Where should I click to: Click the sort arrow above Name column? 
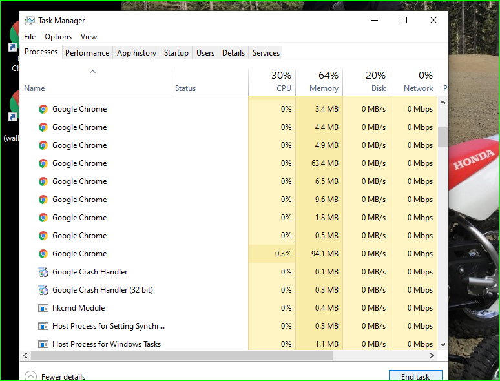click(93, 72)
